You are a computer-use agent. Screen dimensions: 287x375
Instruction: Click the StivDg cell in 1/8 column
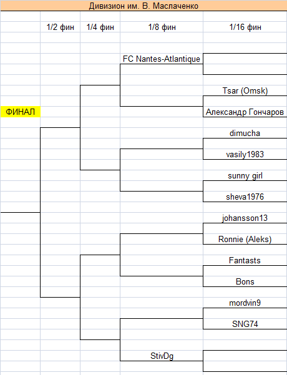click(162, 356)
